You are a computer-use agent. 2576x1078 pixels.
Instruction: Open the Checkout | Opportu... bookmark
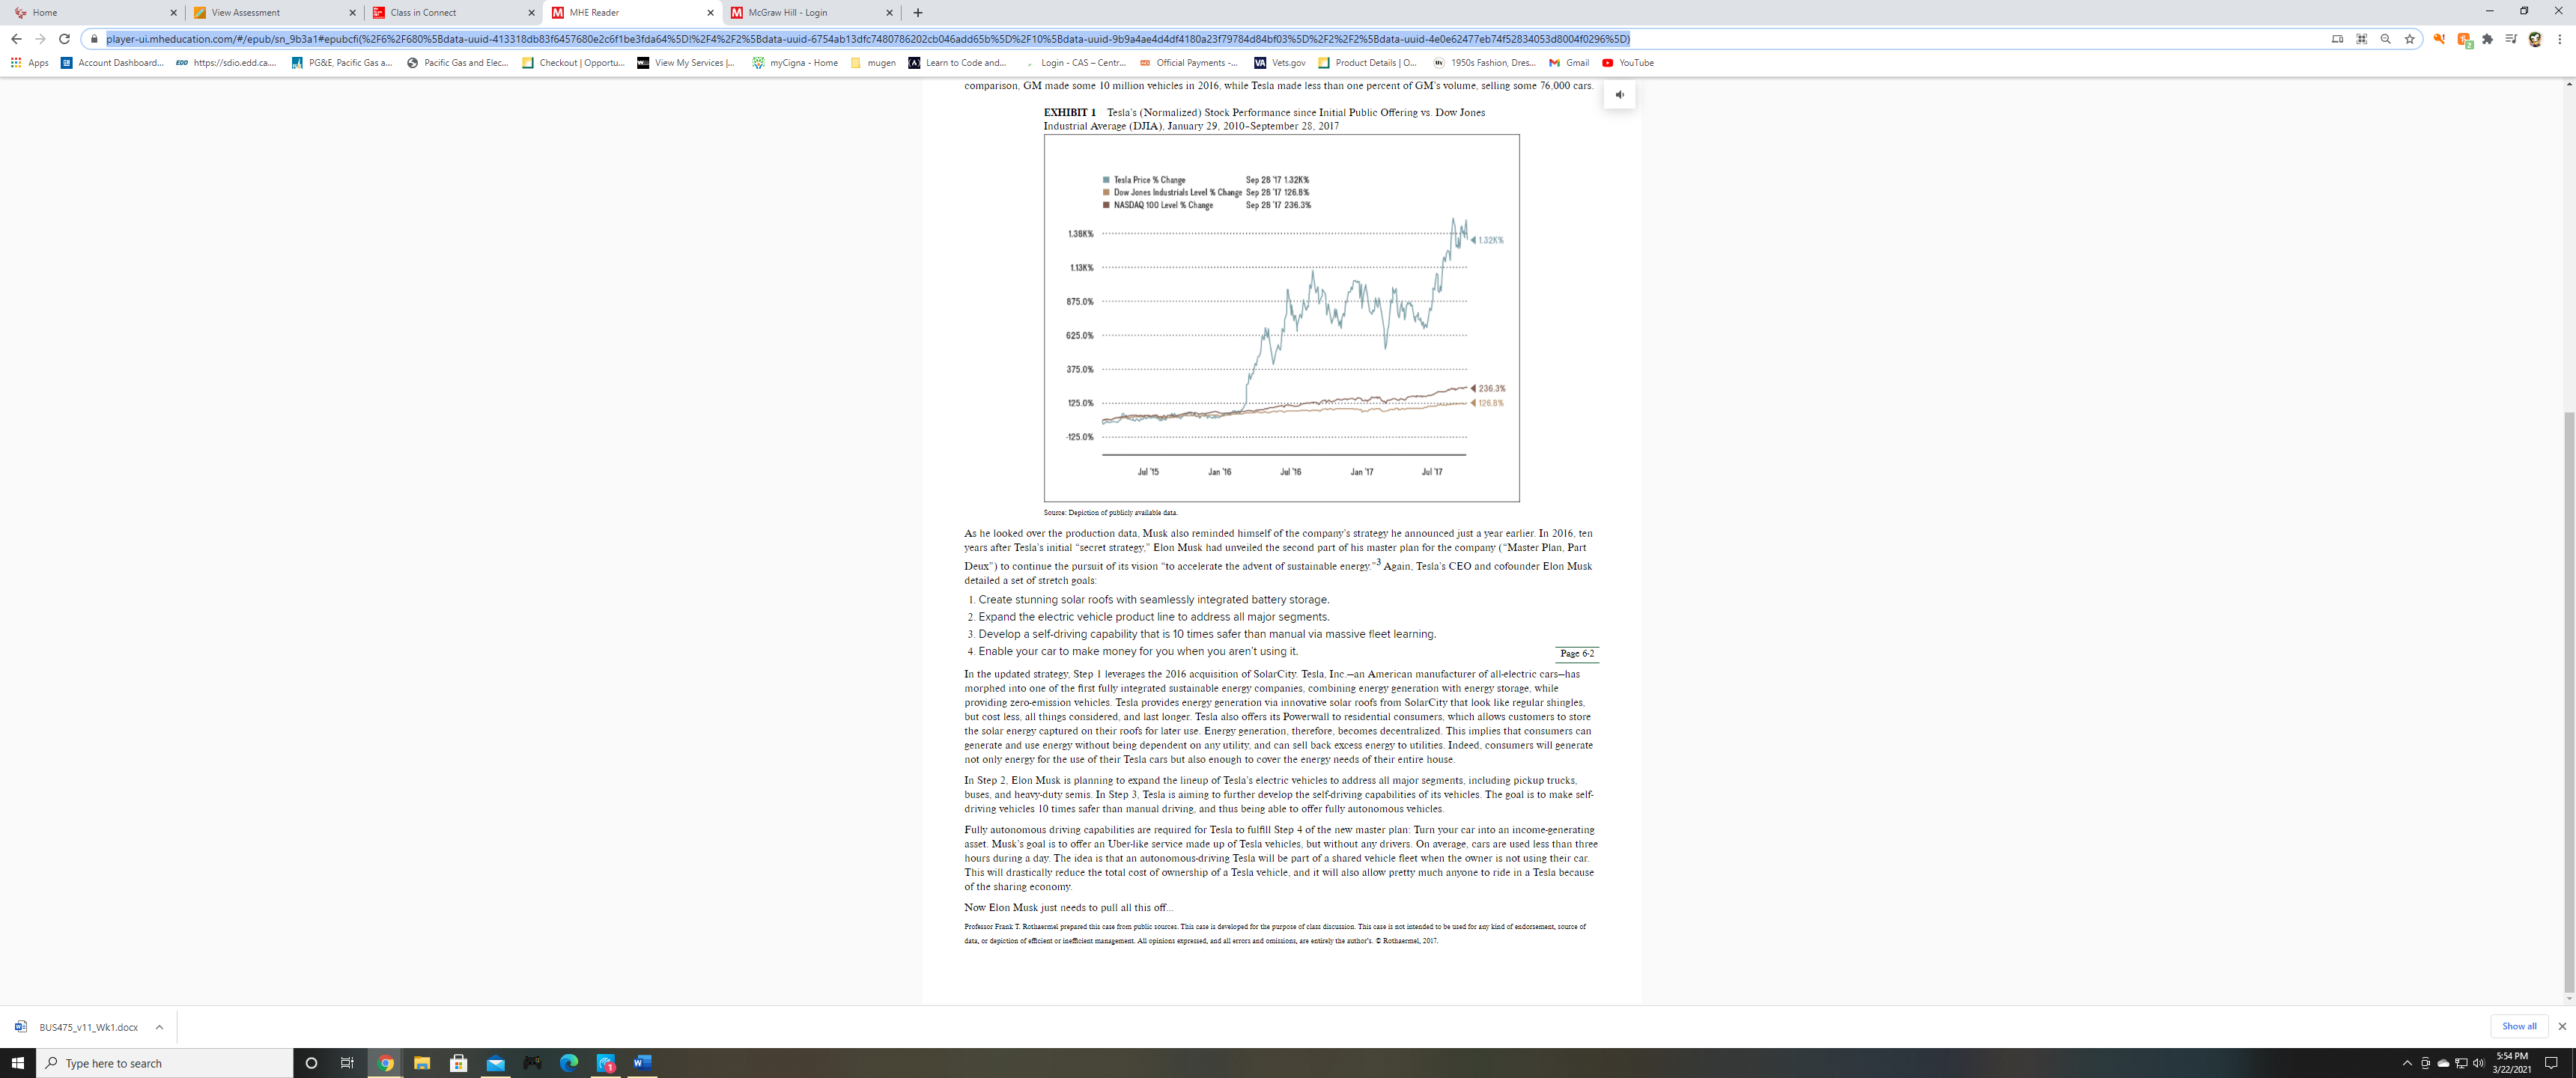point(573,63)
